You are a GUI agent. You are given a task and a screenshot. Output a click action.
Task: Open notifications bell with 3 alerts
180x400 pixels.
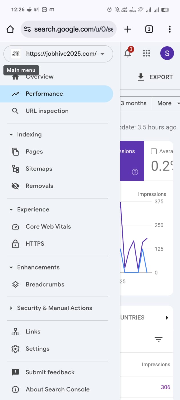[128, 53]
